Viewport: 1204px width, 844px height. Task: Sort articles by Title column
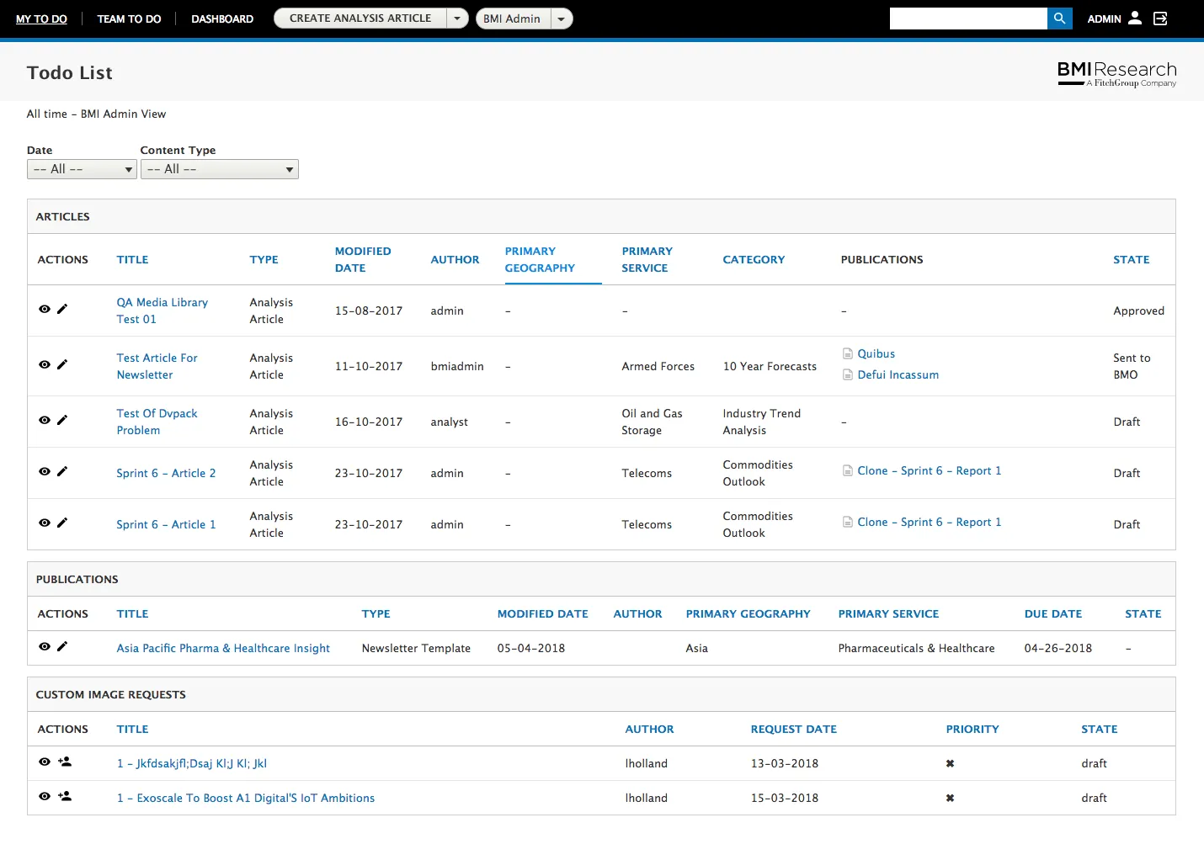(x=132, y=260)
